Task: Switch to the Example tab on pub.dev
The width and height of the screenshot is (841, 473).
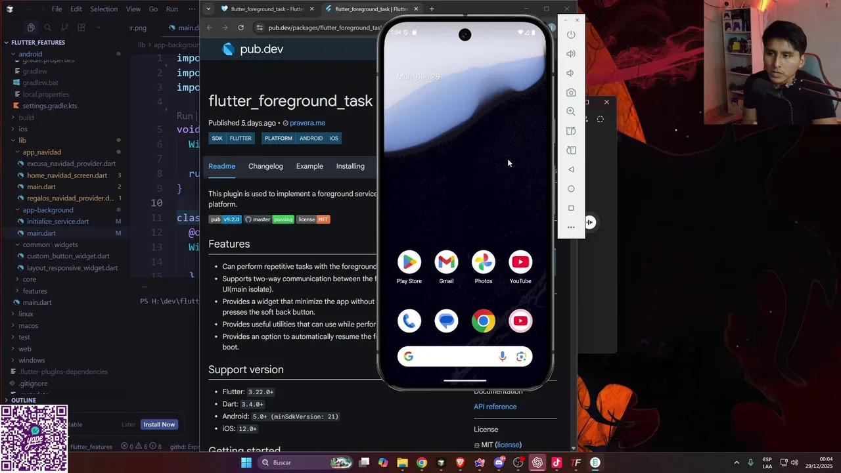Action: click(x=309, y=166)
